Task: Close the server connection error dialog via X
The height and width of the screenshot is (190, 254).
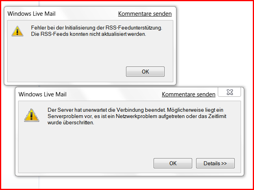Action: point(230,92)
